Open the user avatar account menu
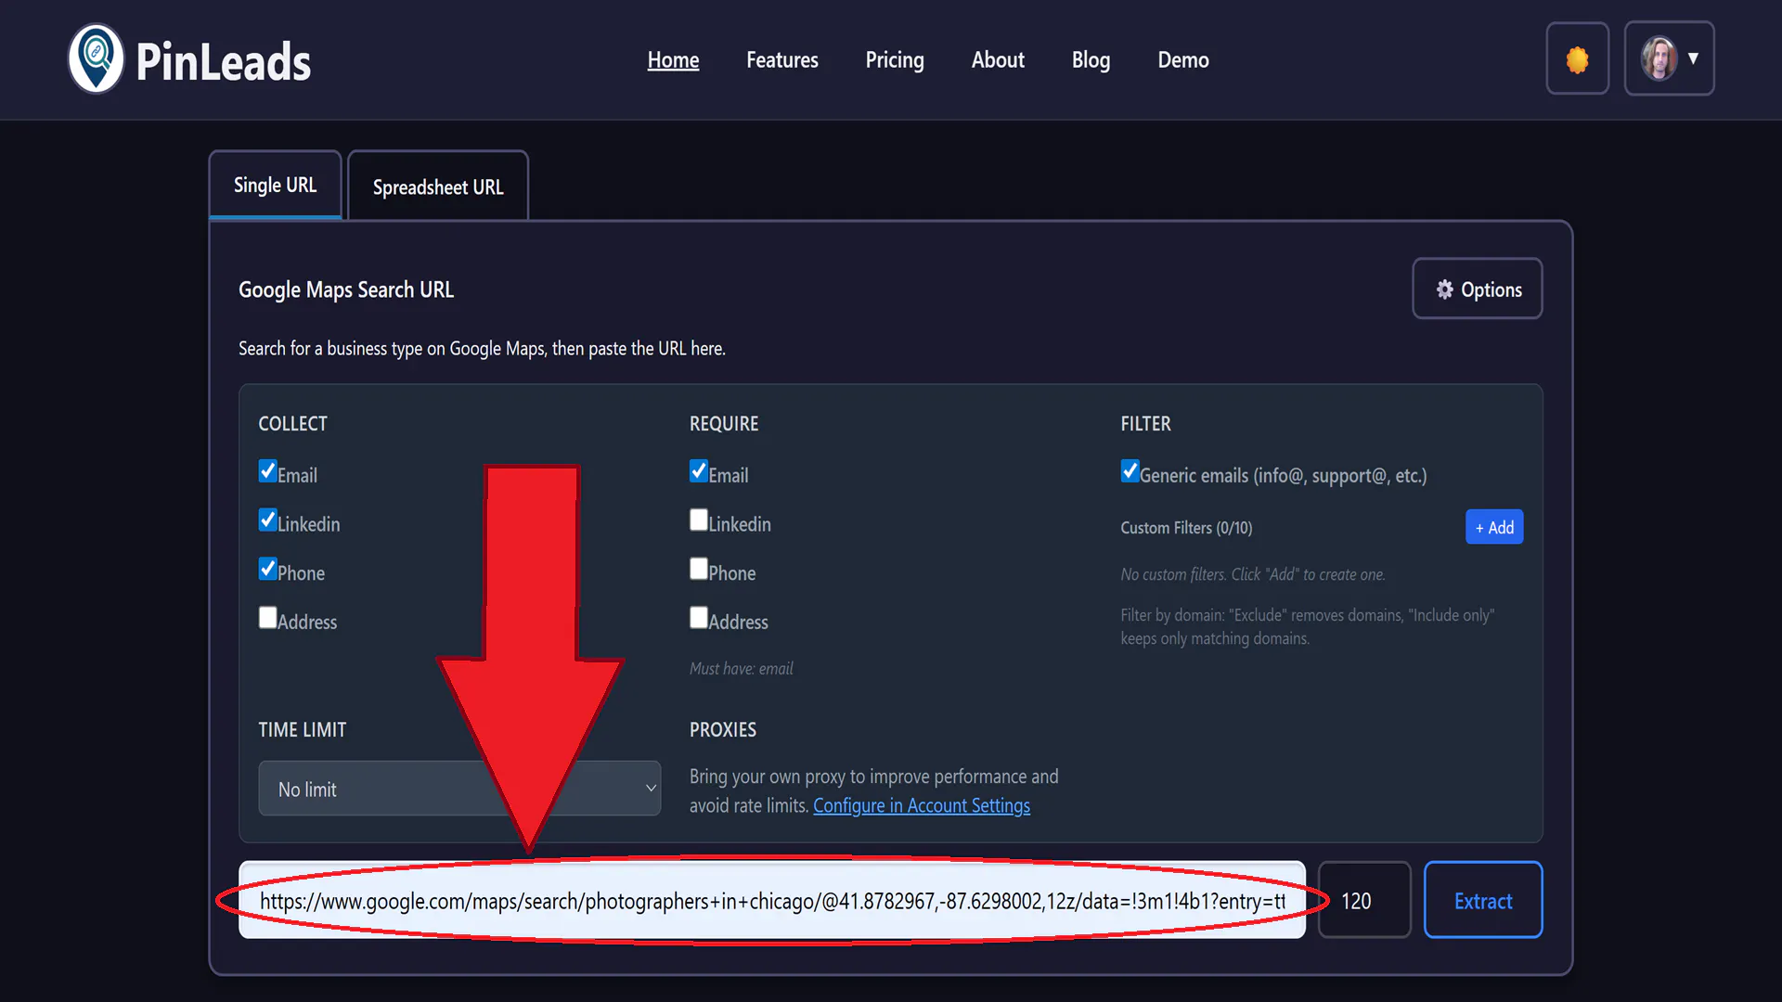The width and height of the screenshot is (1782, 1002). coord(1669,58)
